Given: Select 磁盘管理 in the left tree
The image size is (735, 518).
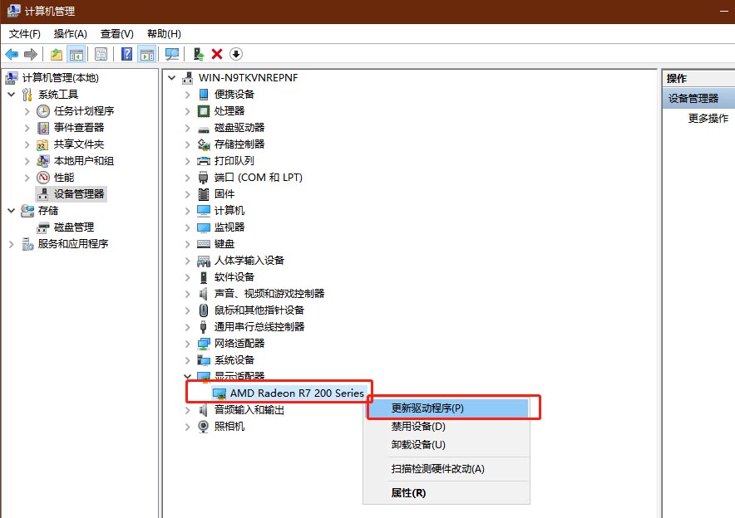Looking at the screenshot, I should (x=73, y=227).
